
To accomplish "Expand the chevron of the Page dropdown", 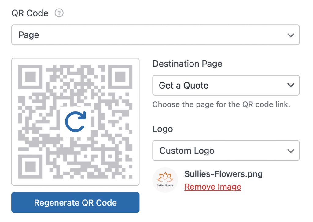I will 291,35.
